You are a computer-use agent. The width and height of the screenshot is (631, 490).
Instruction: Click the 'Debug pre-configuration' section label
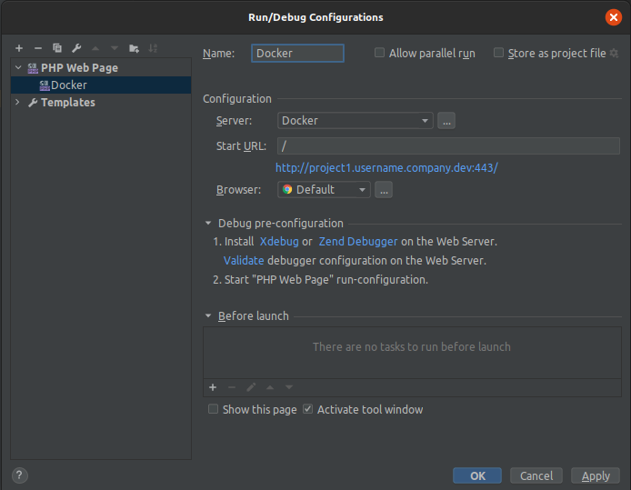pos(281,224)
